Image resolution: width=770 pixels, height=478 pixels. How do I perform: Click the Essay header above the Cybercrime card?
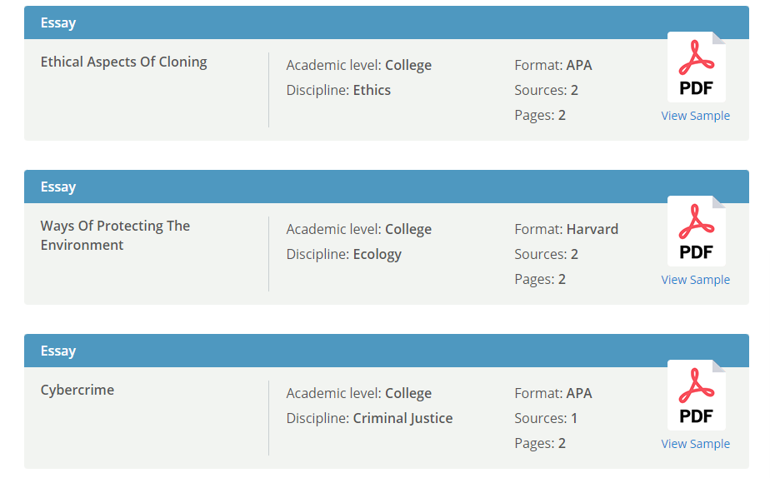(58, 351)
